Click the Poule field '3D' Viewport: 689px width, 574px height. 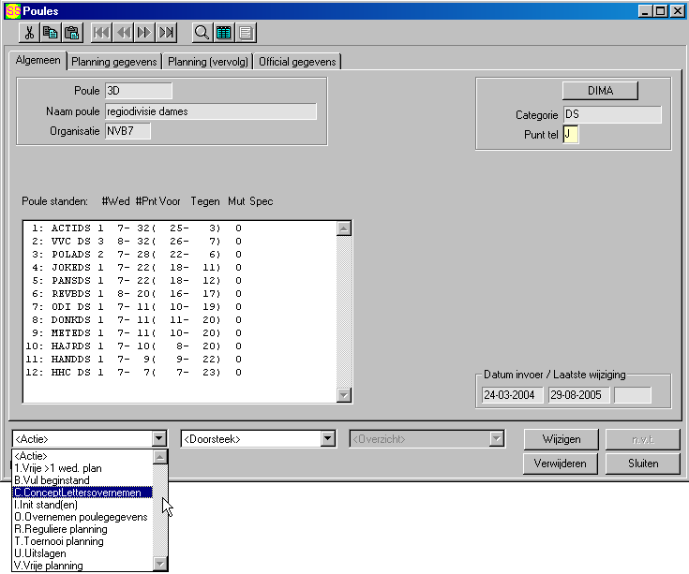click(139, 91)
